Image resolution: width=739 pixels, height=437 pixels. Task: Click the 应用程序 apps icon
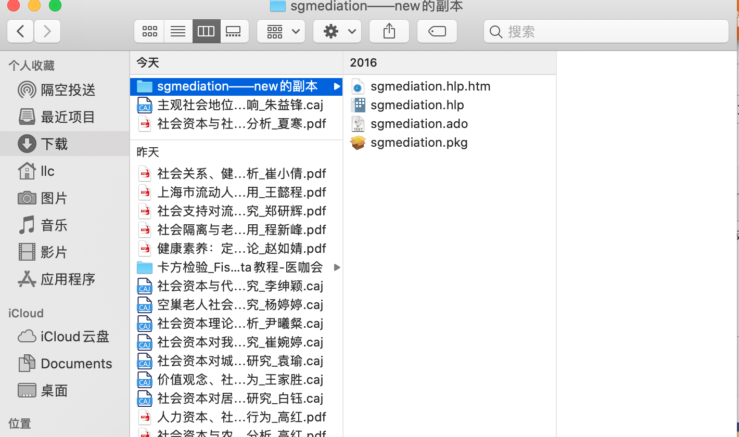(x=27, y=279)
